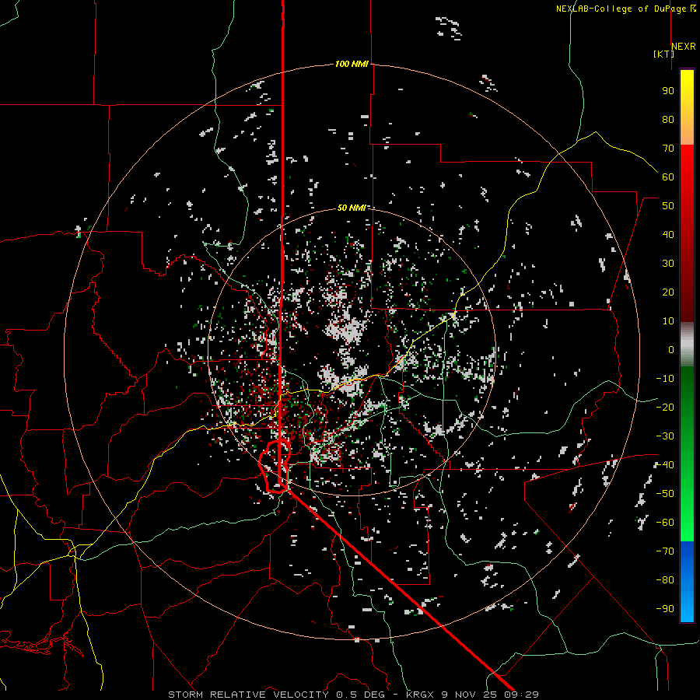This screenshot has width=700, height=700.
Task: Click the positive 20 scale value
Action: (668, 292)
